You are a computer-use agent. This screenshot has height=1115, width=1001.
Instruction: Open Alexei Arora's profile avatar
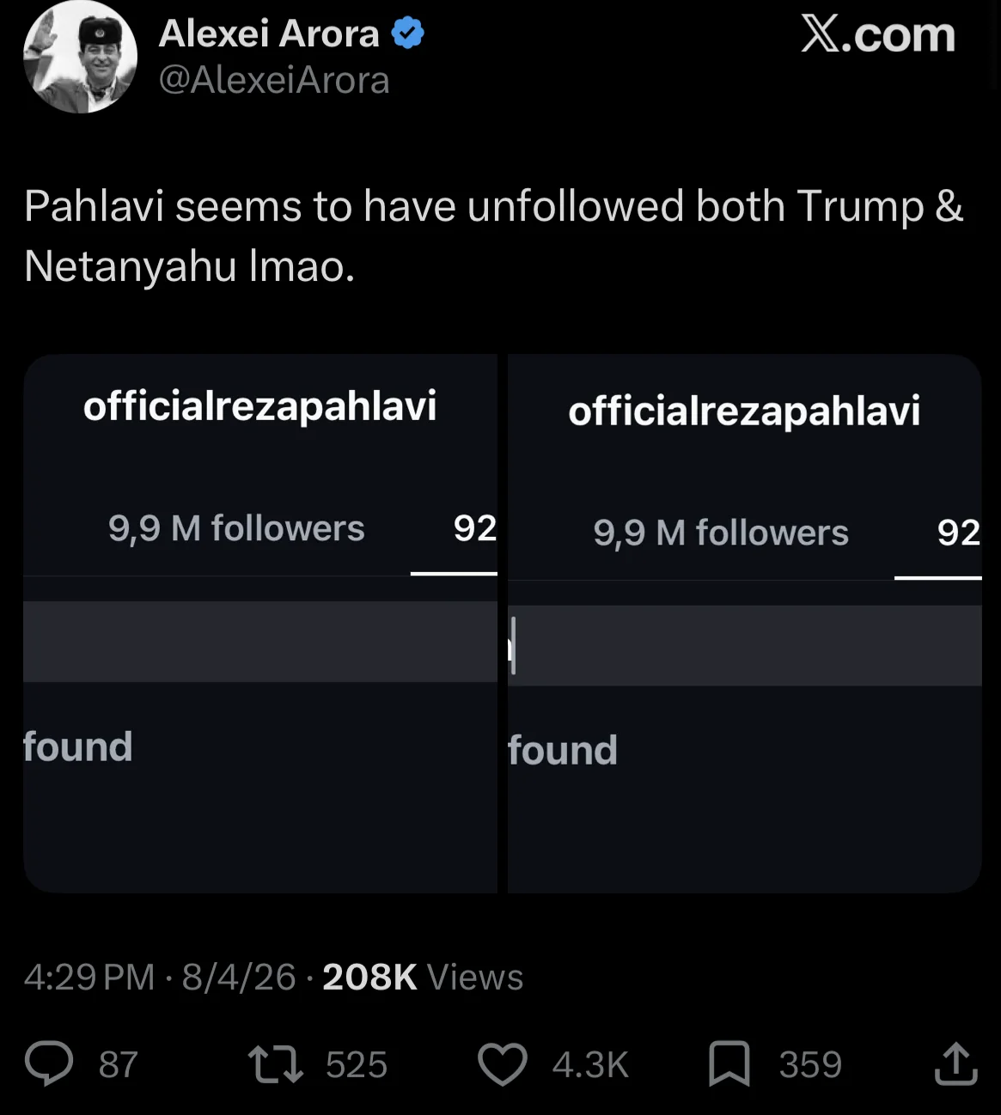coord(80,58)
